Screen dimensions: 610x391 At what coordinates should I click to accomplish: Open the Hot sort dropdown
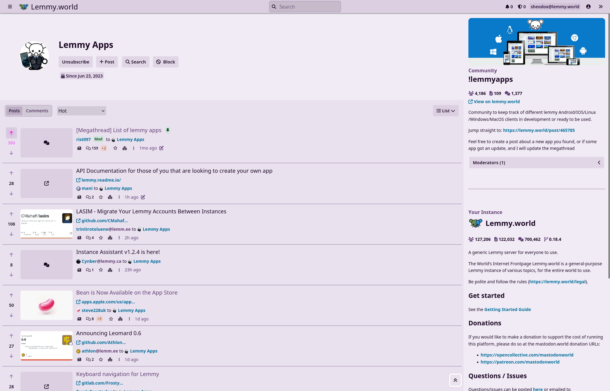pyautogui.click(x=81, y=111)
